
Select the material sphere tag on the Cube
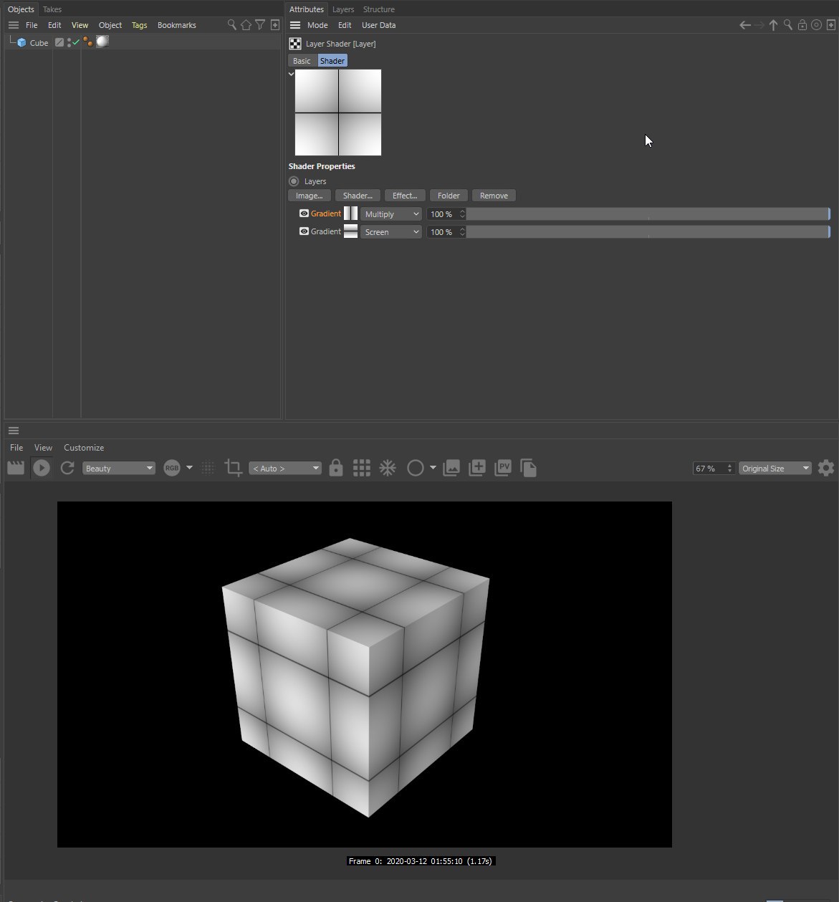102,42
